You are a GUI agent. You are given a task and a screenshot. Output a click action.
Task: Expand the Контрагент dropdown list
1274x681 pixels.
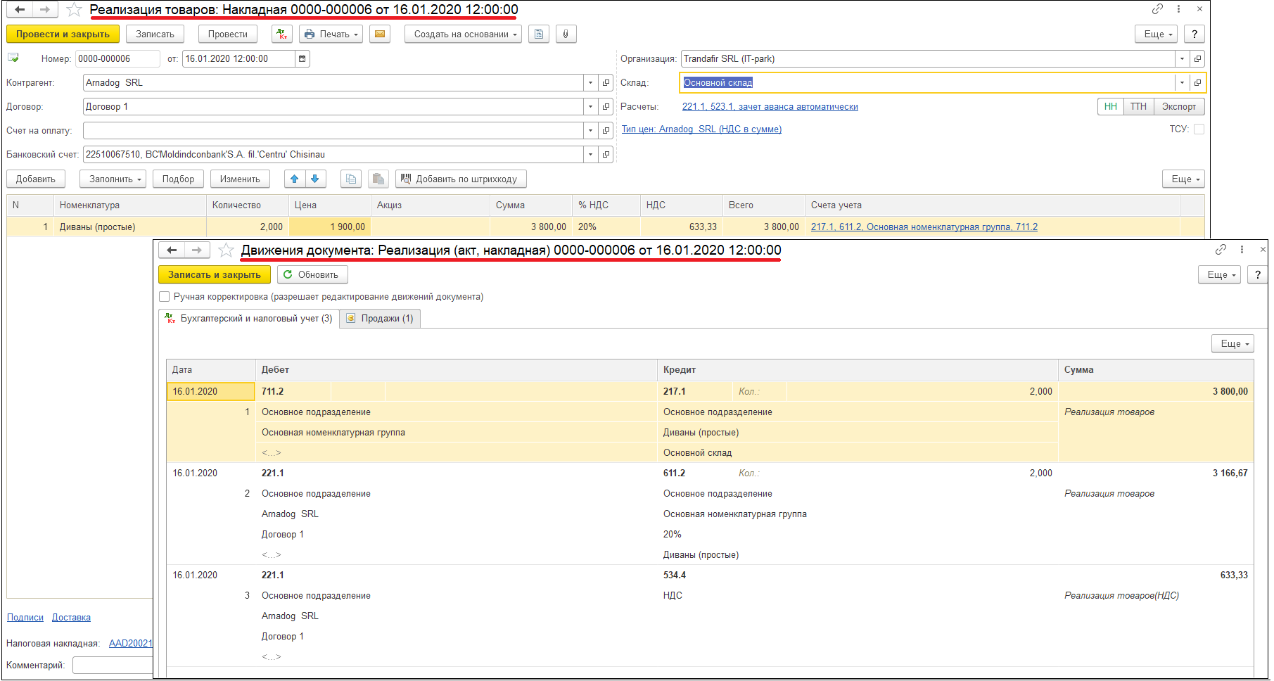pos(590,83)
